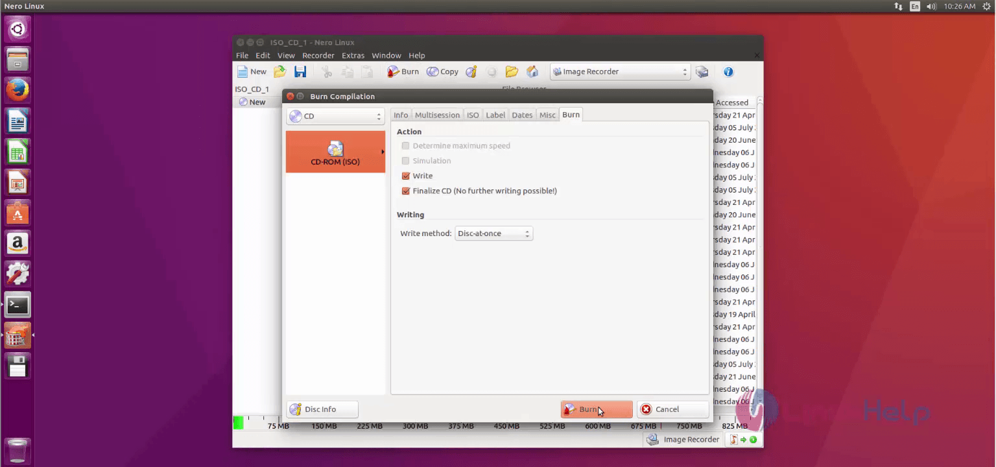Click the New compilation toolbar icon
The height and width of the screenshot is (467, 996).
252,72
